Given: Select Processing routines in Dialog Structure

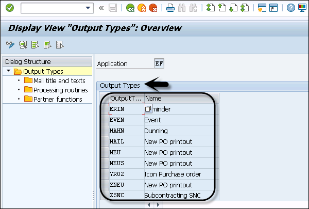Looking at the screenshot, I should point(60,90).
